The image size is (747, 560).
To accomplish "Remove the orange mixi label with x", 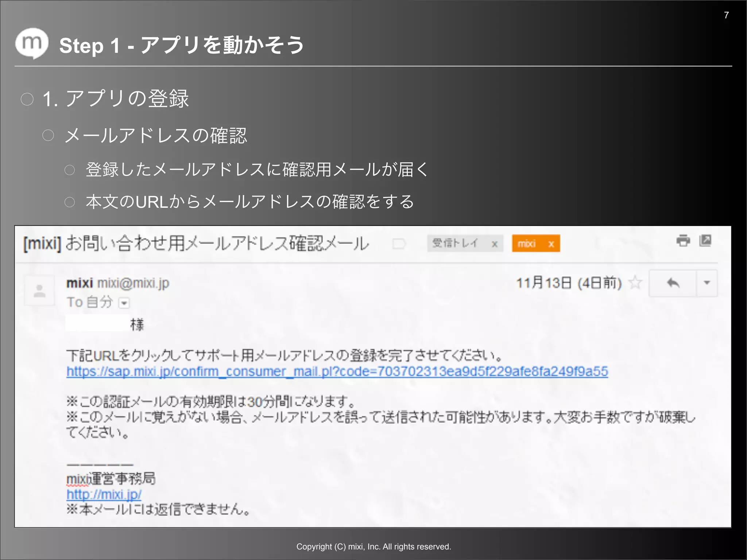I will [x=551, y=244].
